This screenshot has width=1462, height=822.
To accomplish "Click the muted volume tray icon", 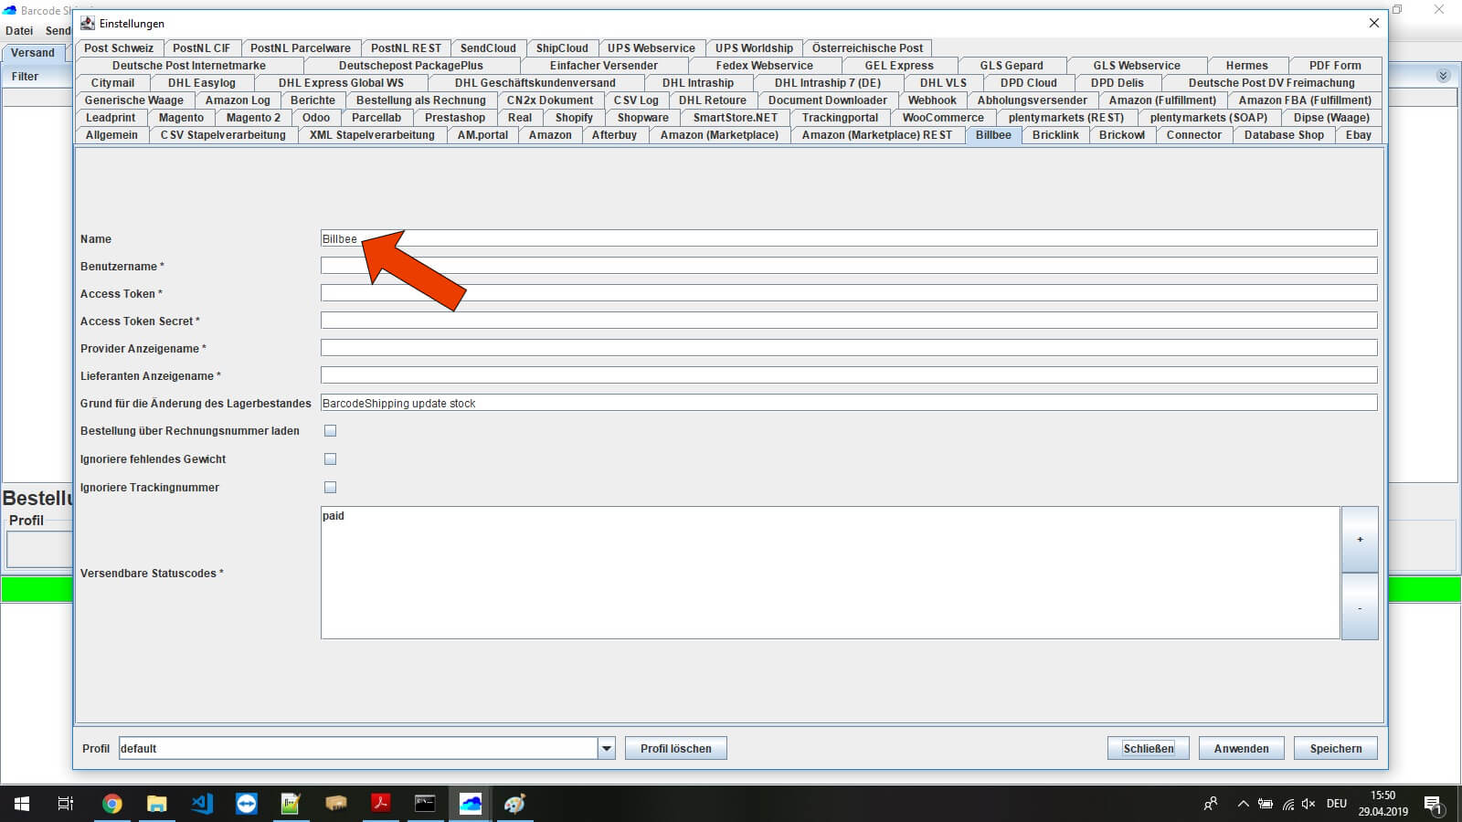I will click(x=1308, y=804).
